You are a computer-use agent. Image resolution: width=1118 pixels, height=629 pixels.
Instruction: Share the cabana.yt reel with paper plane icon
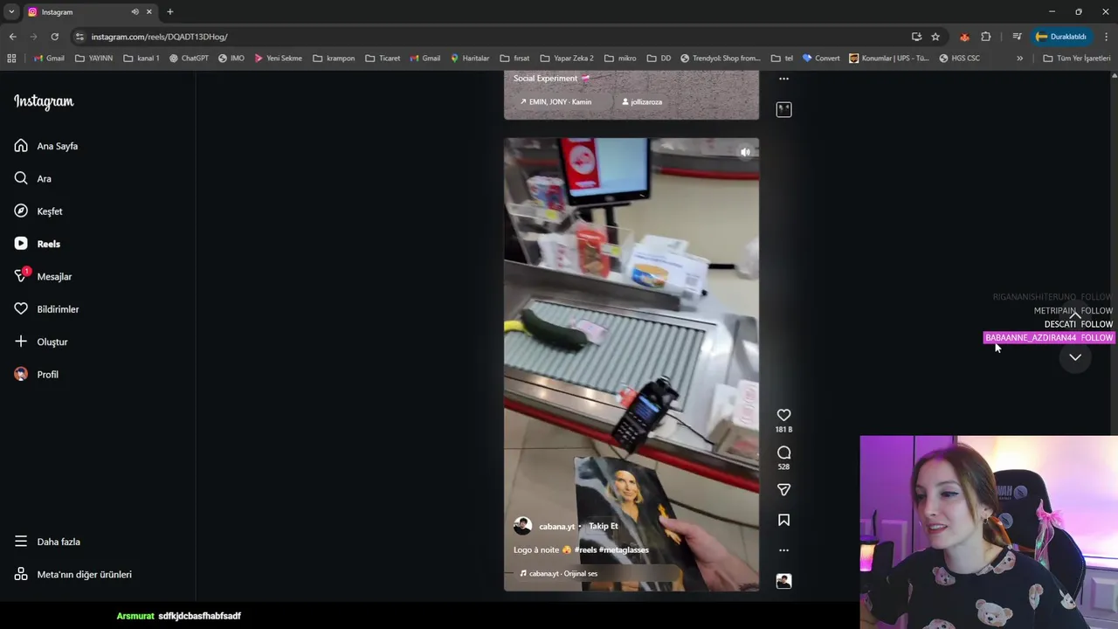[x=783, y=490]
